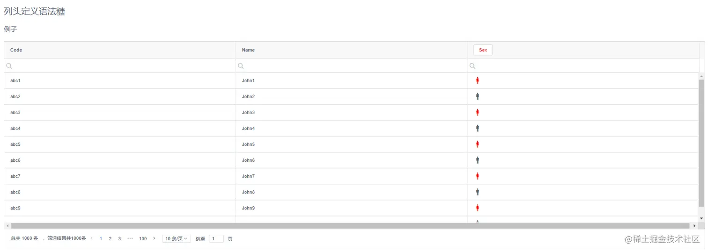Screen dimensions: 708x252
Task: Click the red female icon in abc1 row
Action: click(477, 80)
